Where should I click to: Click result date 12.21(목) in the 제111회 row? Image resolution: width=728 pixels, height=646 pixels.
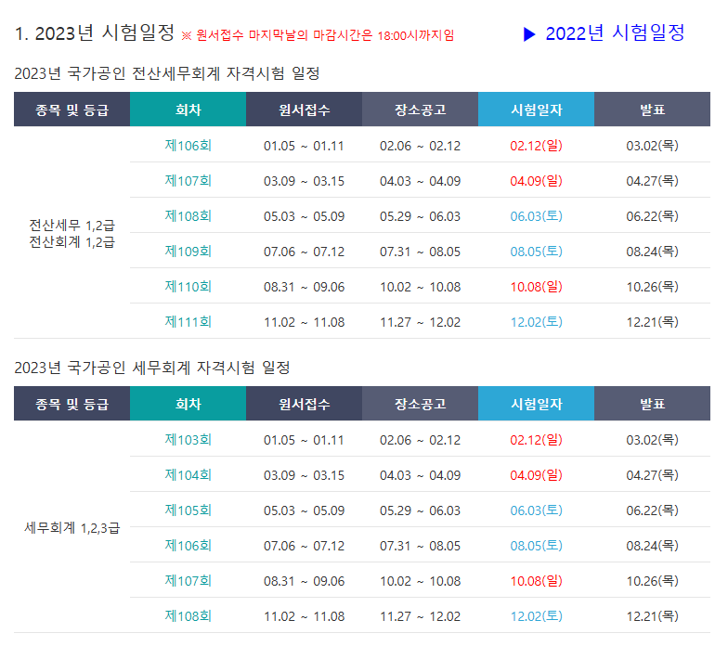pos(652,322)
